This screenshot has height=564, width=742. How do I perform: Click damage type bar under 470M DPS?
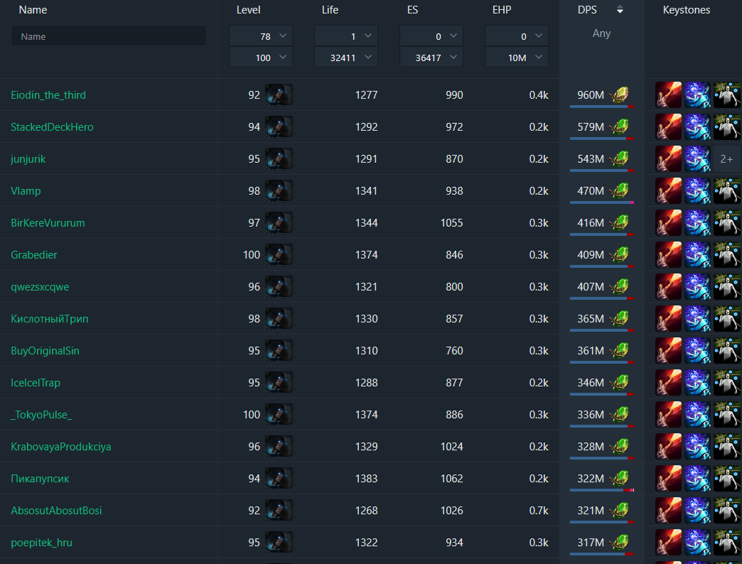(602, 202)
